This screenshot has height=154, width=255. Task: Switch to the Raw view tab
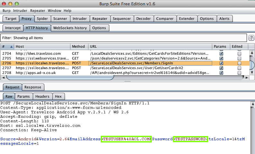click(9, 96)
